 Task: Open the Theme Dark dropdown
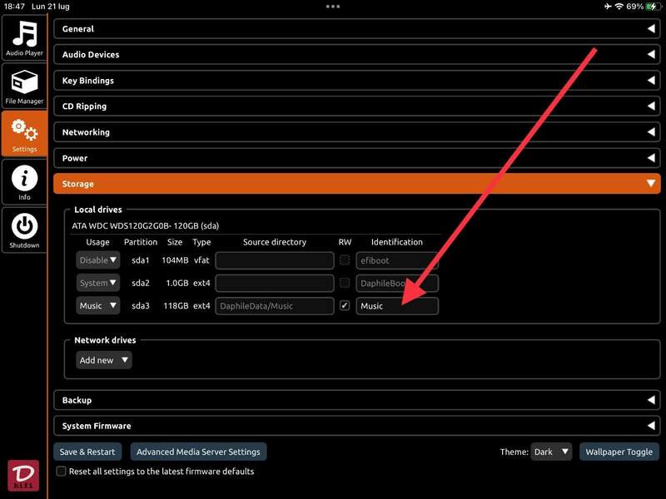[551, 452]
